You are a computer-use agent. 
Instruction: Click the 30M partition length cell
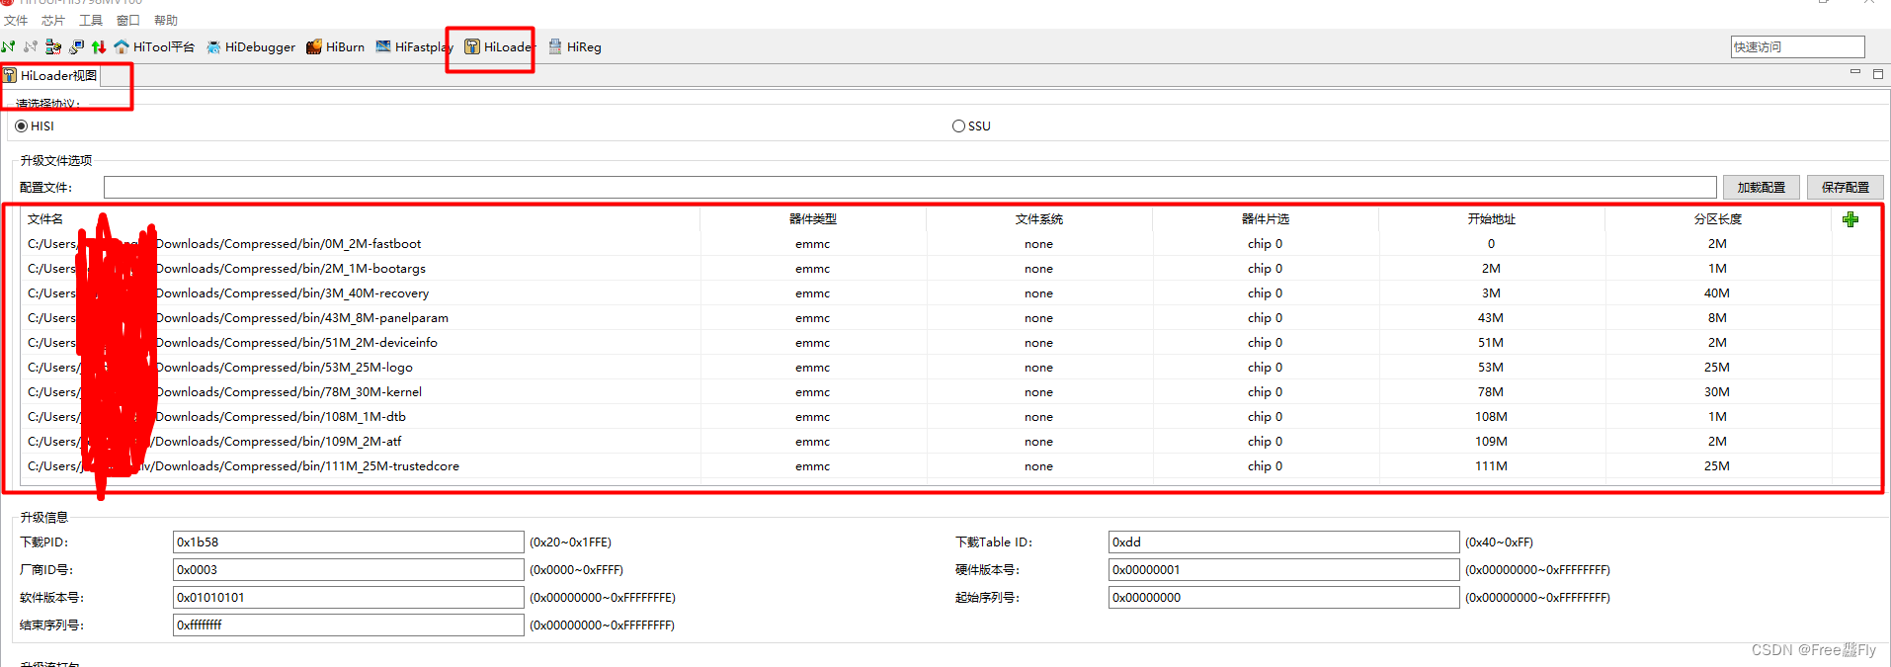click(x=1717, y=392)
